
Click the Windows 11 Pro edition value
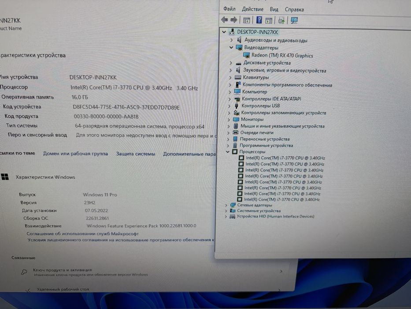100,195
